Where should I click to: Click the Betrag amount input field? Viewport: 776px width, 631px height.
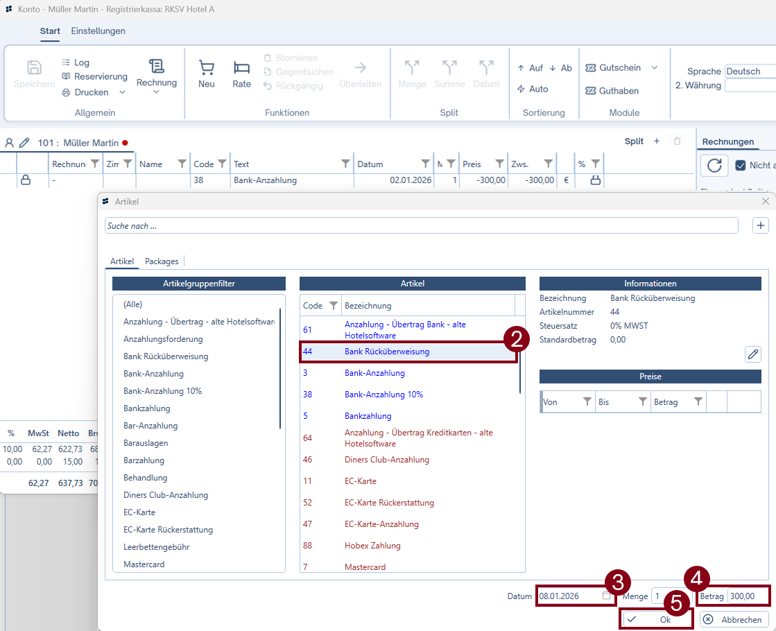click(747, 596)
